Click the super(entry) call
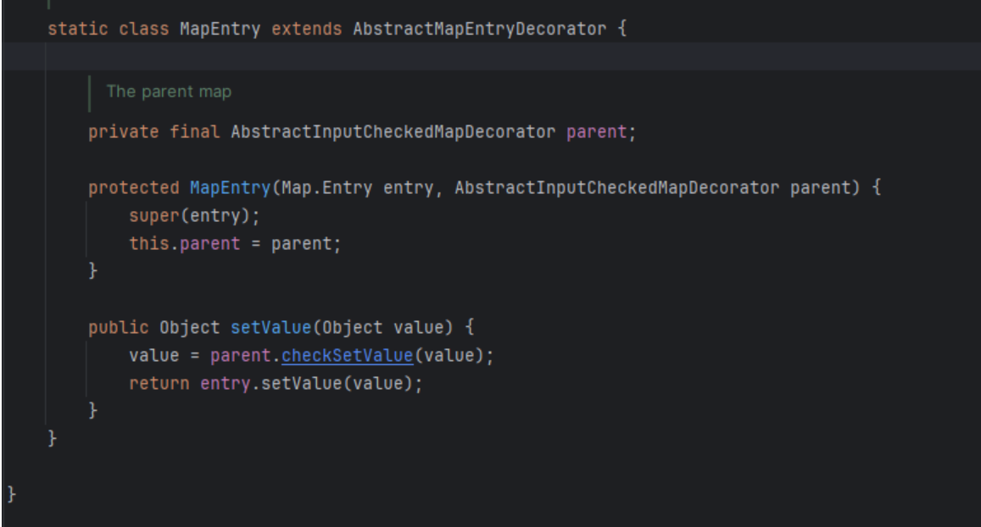This screenshot has width=981, height=527. pyautogui.click(x=194, y=216)
